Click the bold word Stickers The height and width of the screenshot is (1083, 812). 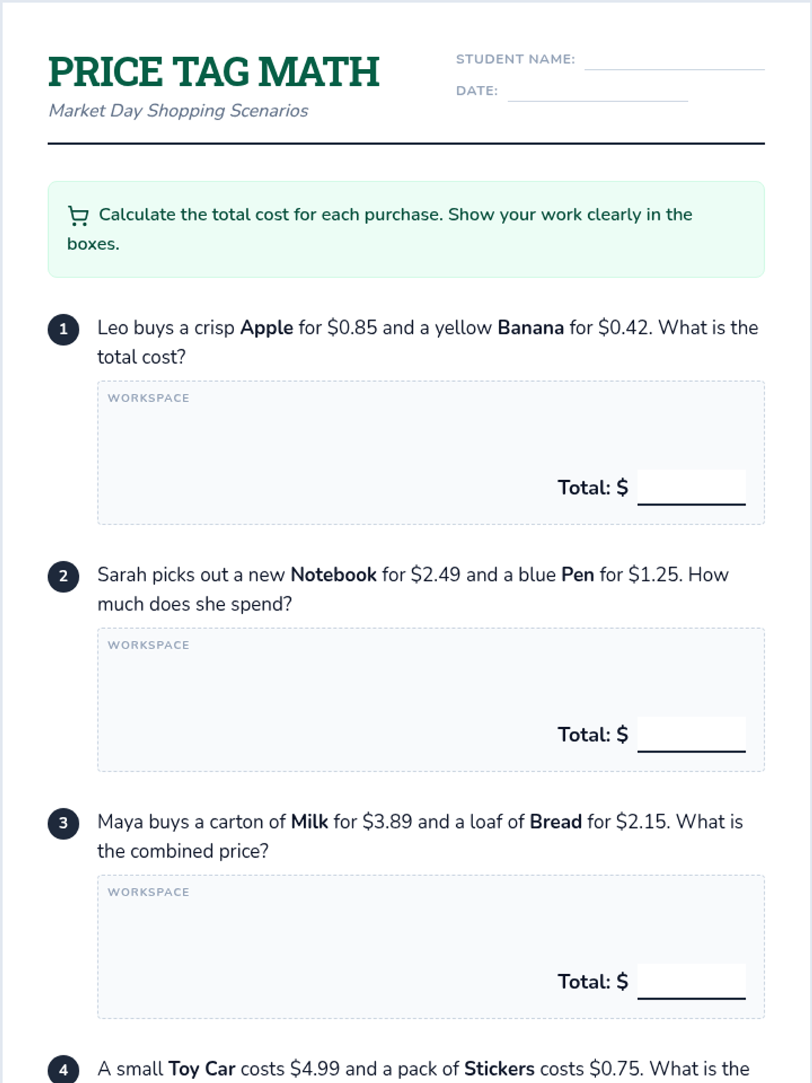tap(499, 1069)
